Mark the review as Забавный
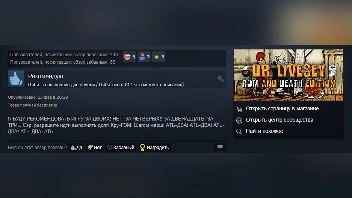The image size is (352, 198). tap(121, 148)
